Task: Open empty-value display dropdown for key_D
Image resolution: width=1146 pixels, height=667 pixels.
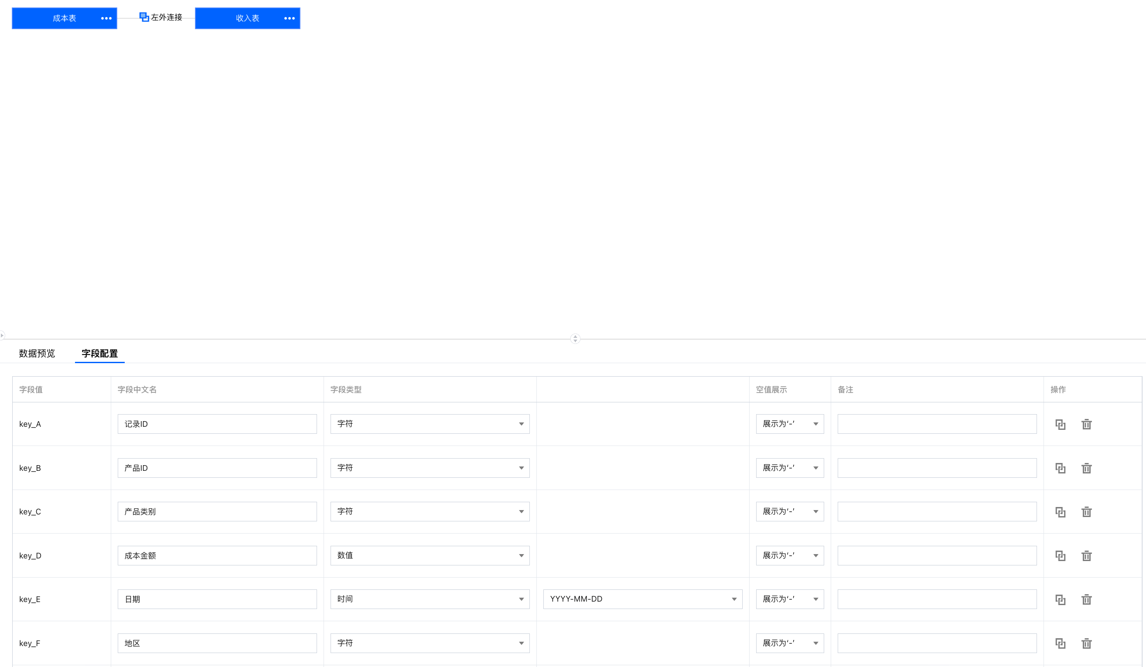Action: [789, 555]
